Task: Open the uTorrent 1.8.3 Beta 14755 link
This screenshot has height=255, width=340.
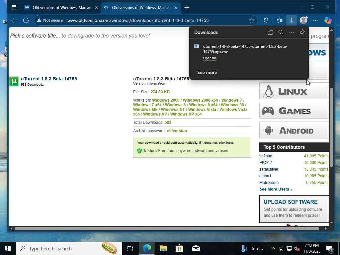Action: coord(49,79)
